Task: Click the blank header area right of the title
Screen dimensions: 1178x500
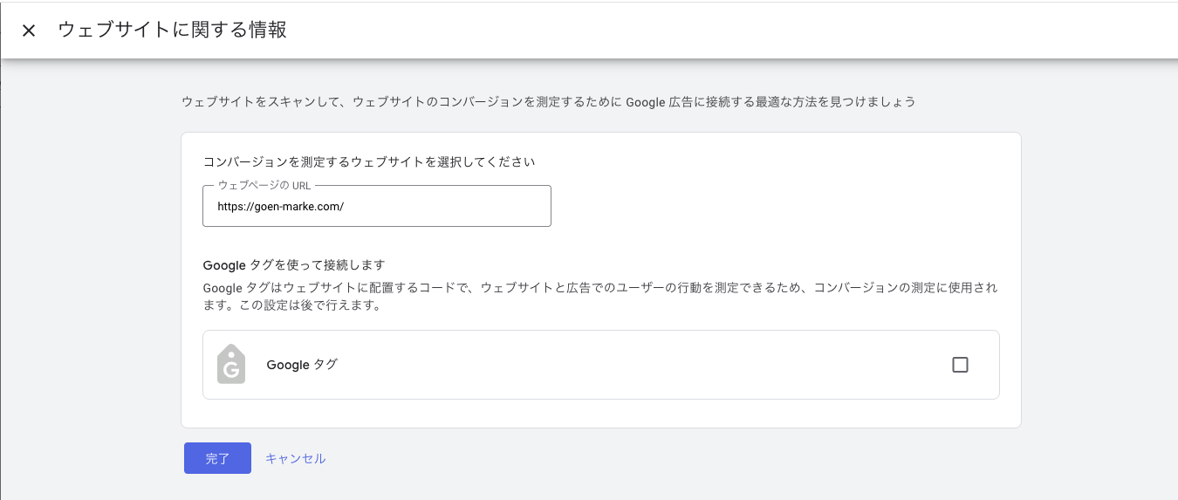Action: (x=698, y=31)
